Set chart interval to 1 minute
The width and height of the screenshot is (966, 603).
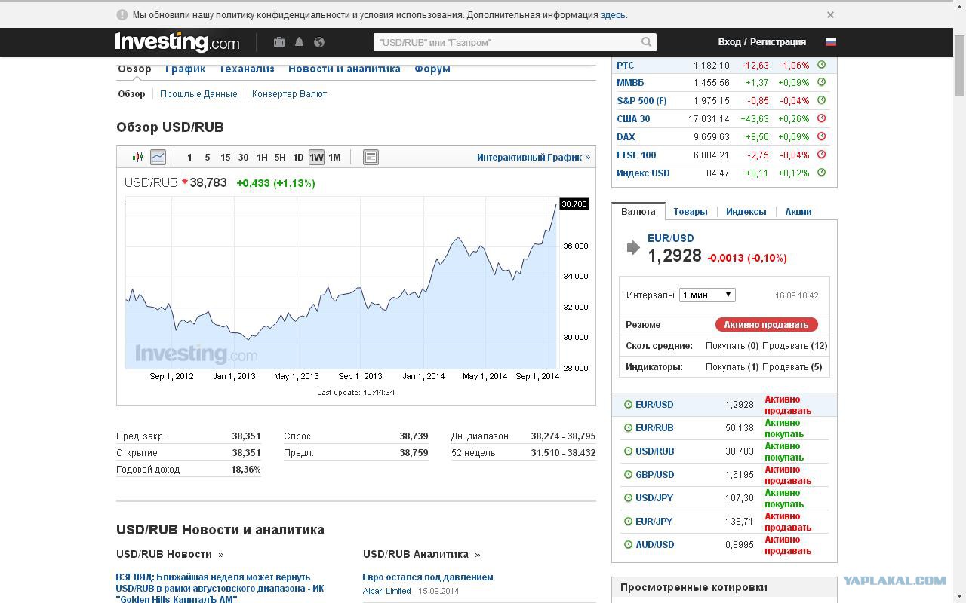(x=189, y=157)
